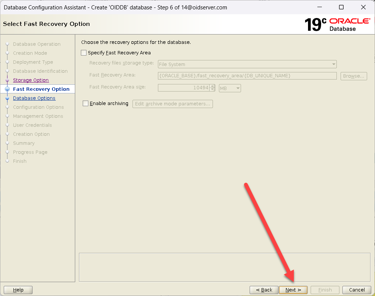Screen dimensions: 375x296
Task: Click the Storage Option step bullet icon
Action: [x=7, y=80]
